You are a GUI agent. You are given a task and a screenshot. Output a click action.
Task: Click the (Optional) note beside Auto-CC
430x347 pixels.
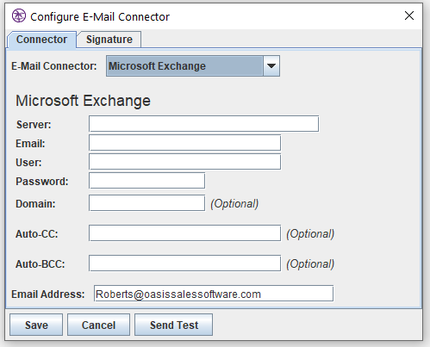310,234
